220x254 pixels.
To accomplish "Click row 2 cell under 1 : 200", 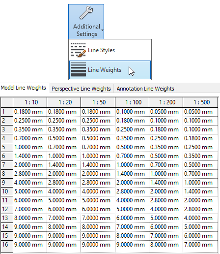I will tap(166, 121).
